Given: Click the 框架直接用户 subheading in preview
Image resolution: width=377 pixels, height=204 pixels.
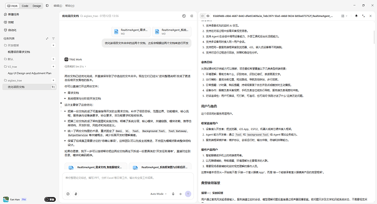Looking at the screenshot, I should 209,123.
